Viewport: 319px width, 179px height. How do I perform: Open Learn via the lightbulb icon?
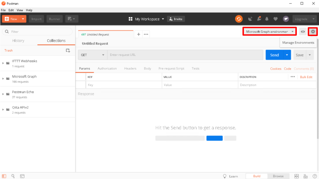click(224, 176)
